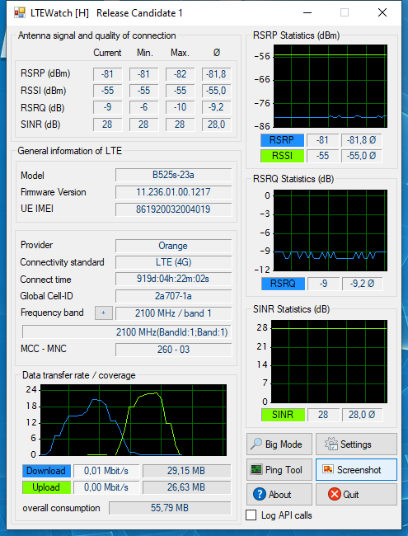The height and width of the screenshot is (536, 408).
Task: Expand frequency band details with plus button
Action: pos(104,313)
